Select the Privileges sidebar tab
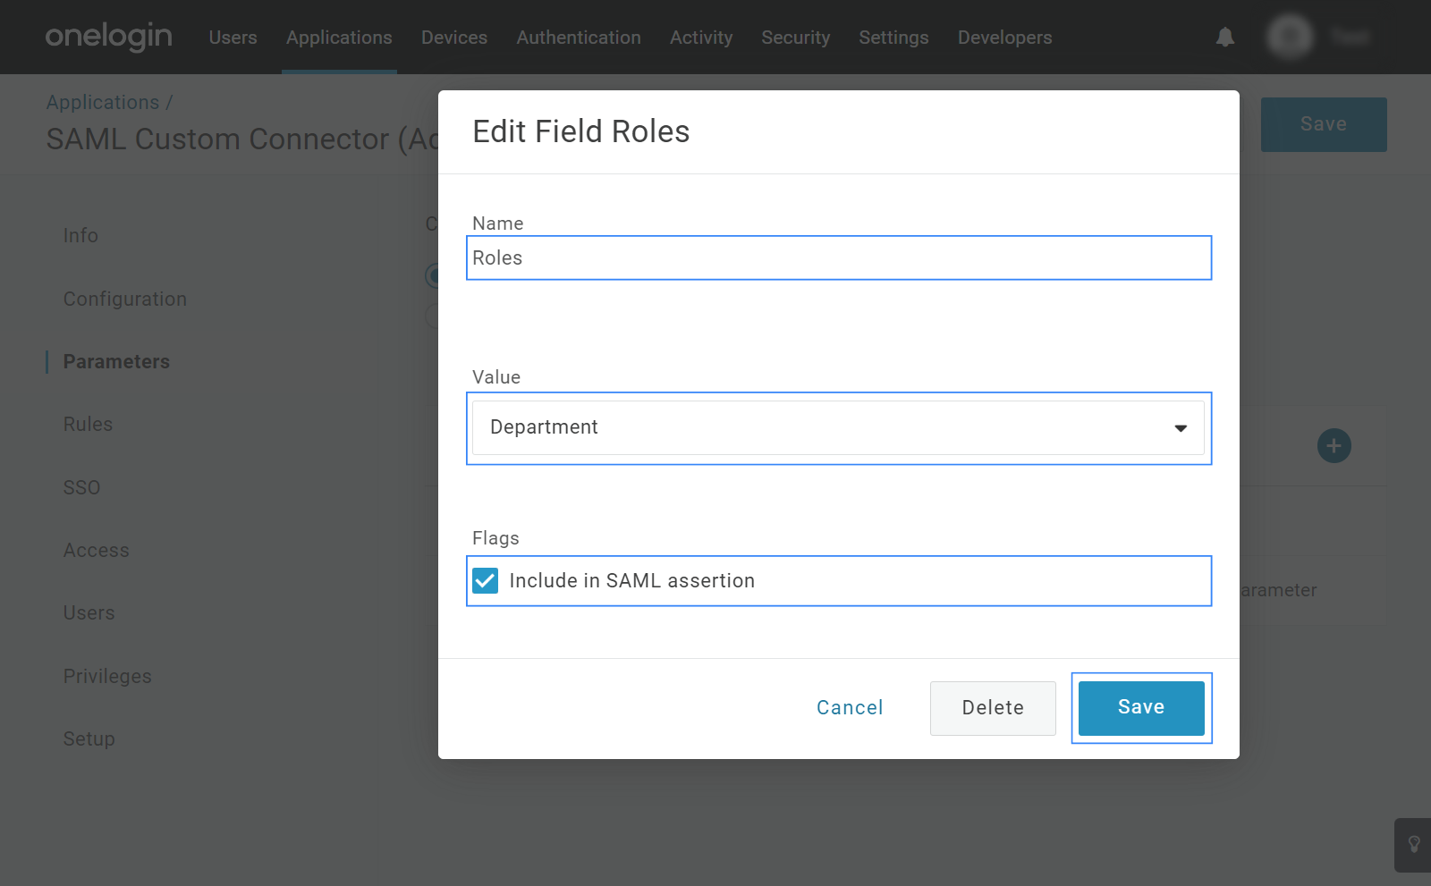1431x886 pixels. coord(107,677)
